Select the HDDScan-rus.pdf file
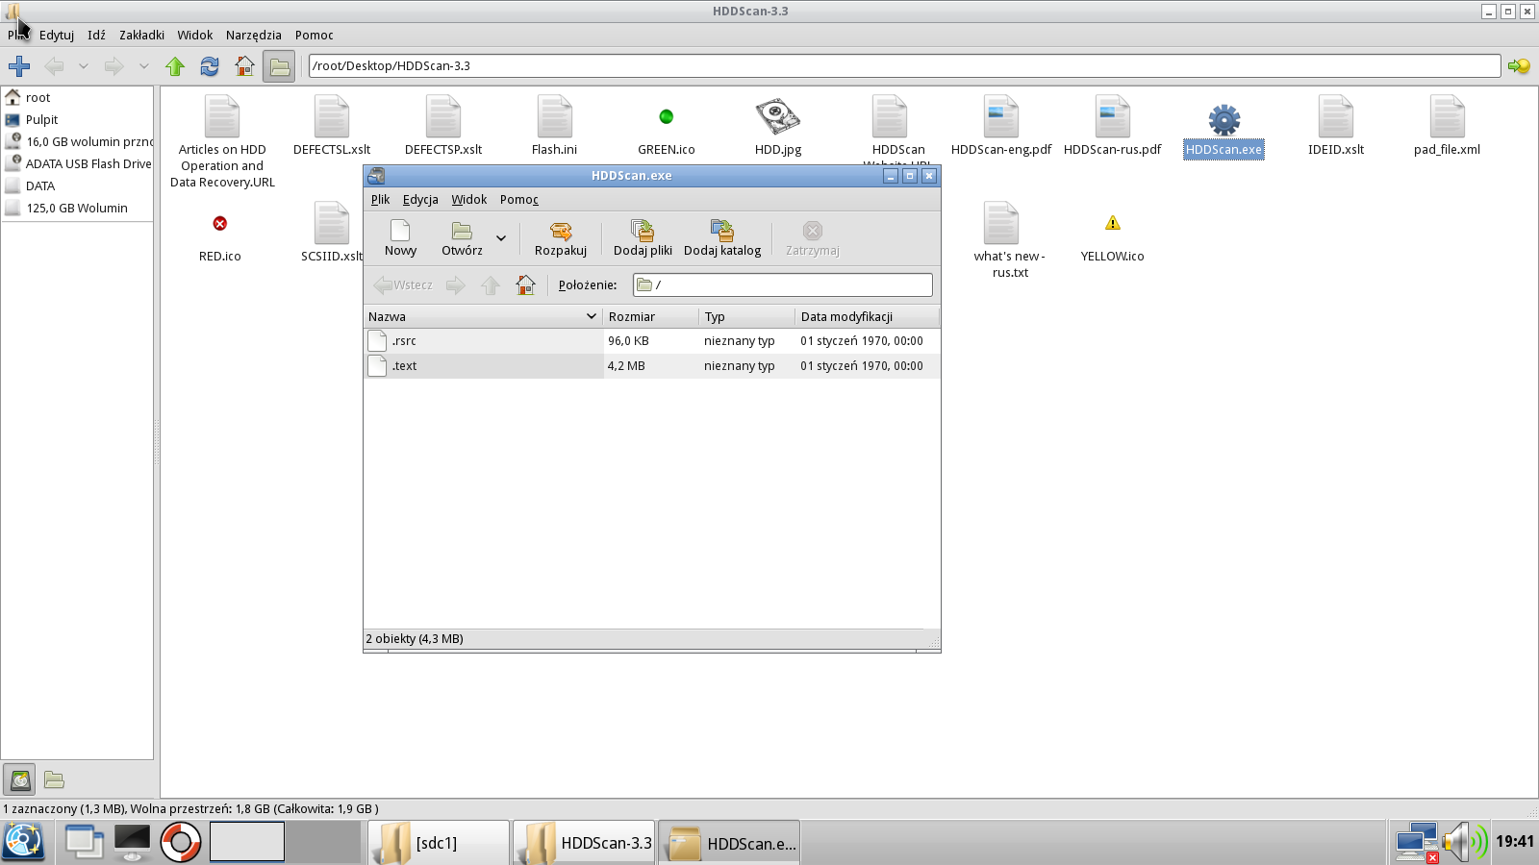 [1113, 126]
